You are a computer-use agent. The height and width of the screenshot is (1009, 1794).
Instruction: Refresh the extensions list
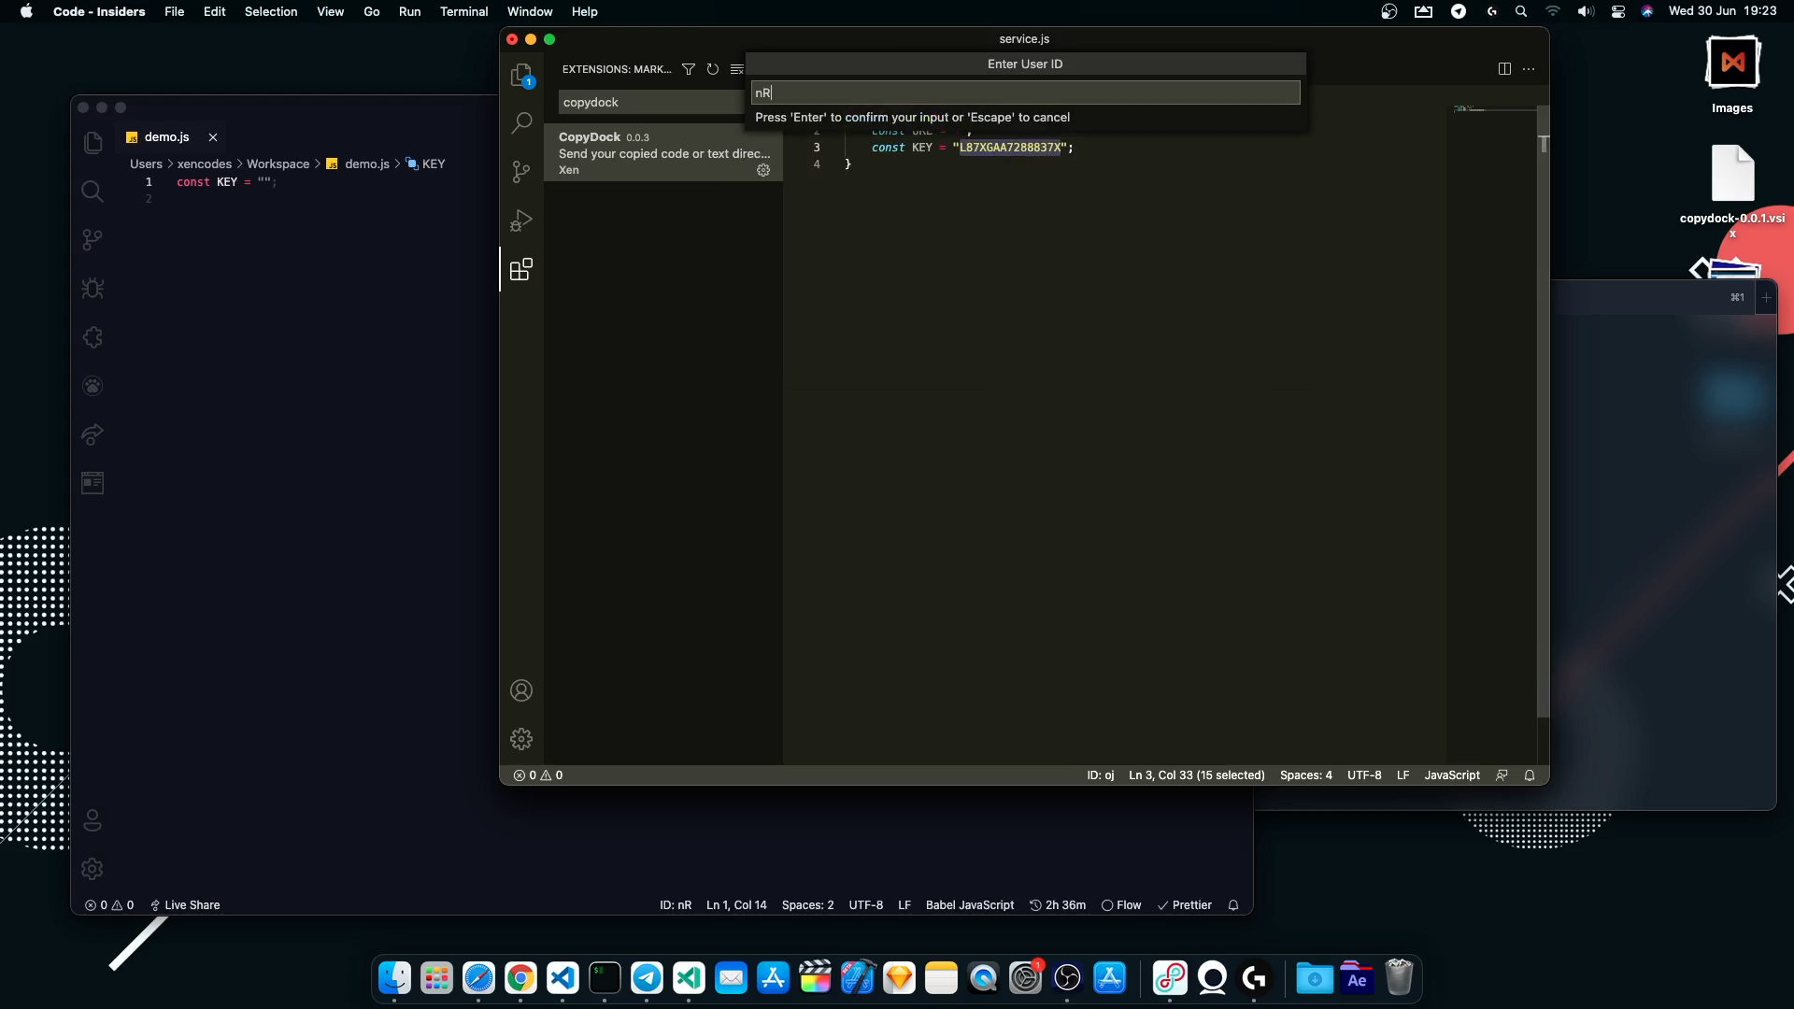pyautogui.click(x=713, y=69)
